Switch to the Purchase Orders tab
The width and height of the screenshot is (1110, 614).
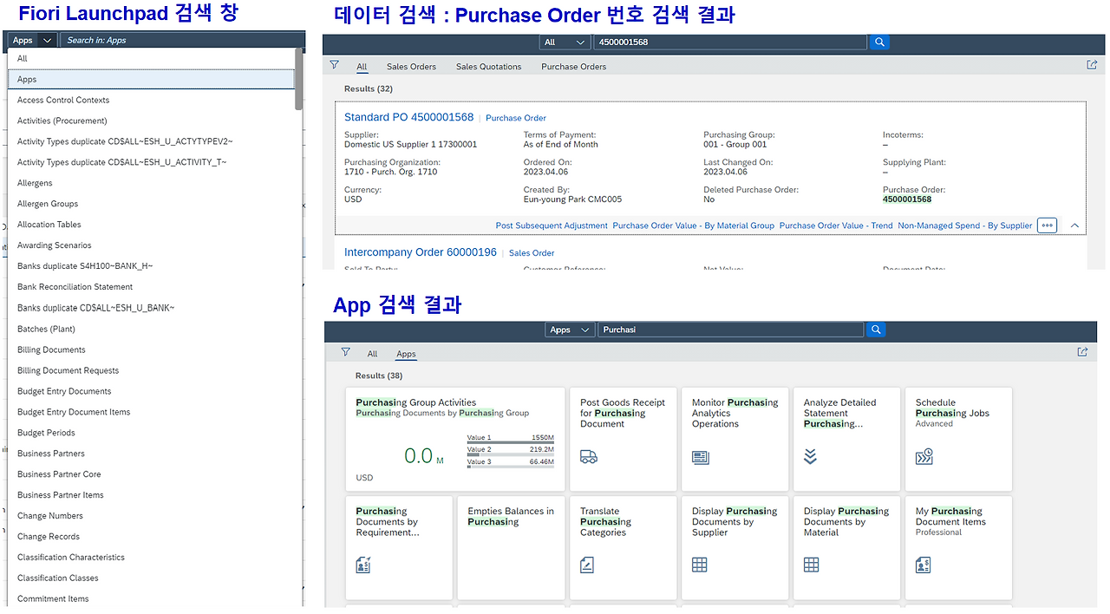click(x=573, y=66)
